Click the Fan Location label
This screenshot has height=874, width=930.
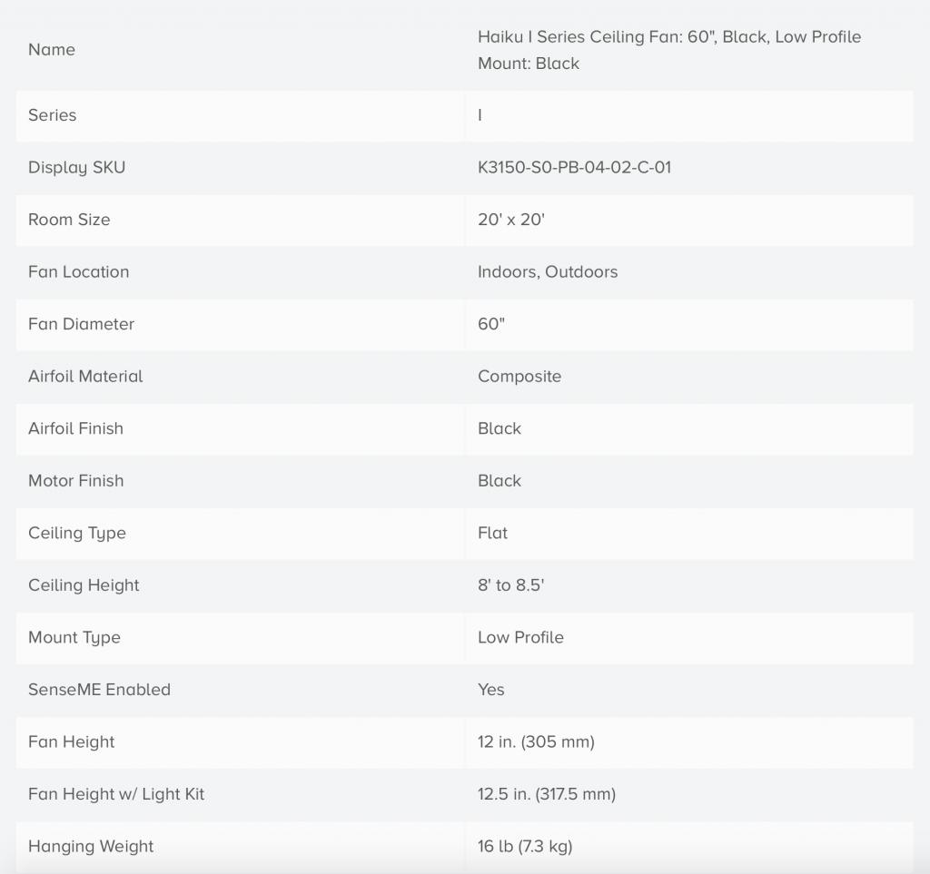coord(78,272)
